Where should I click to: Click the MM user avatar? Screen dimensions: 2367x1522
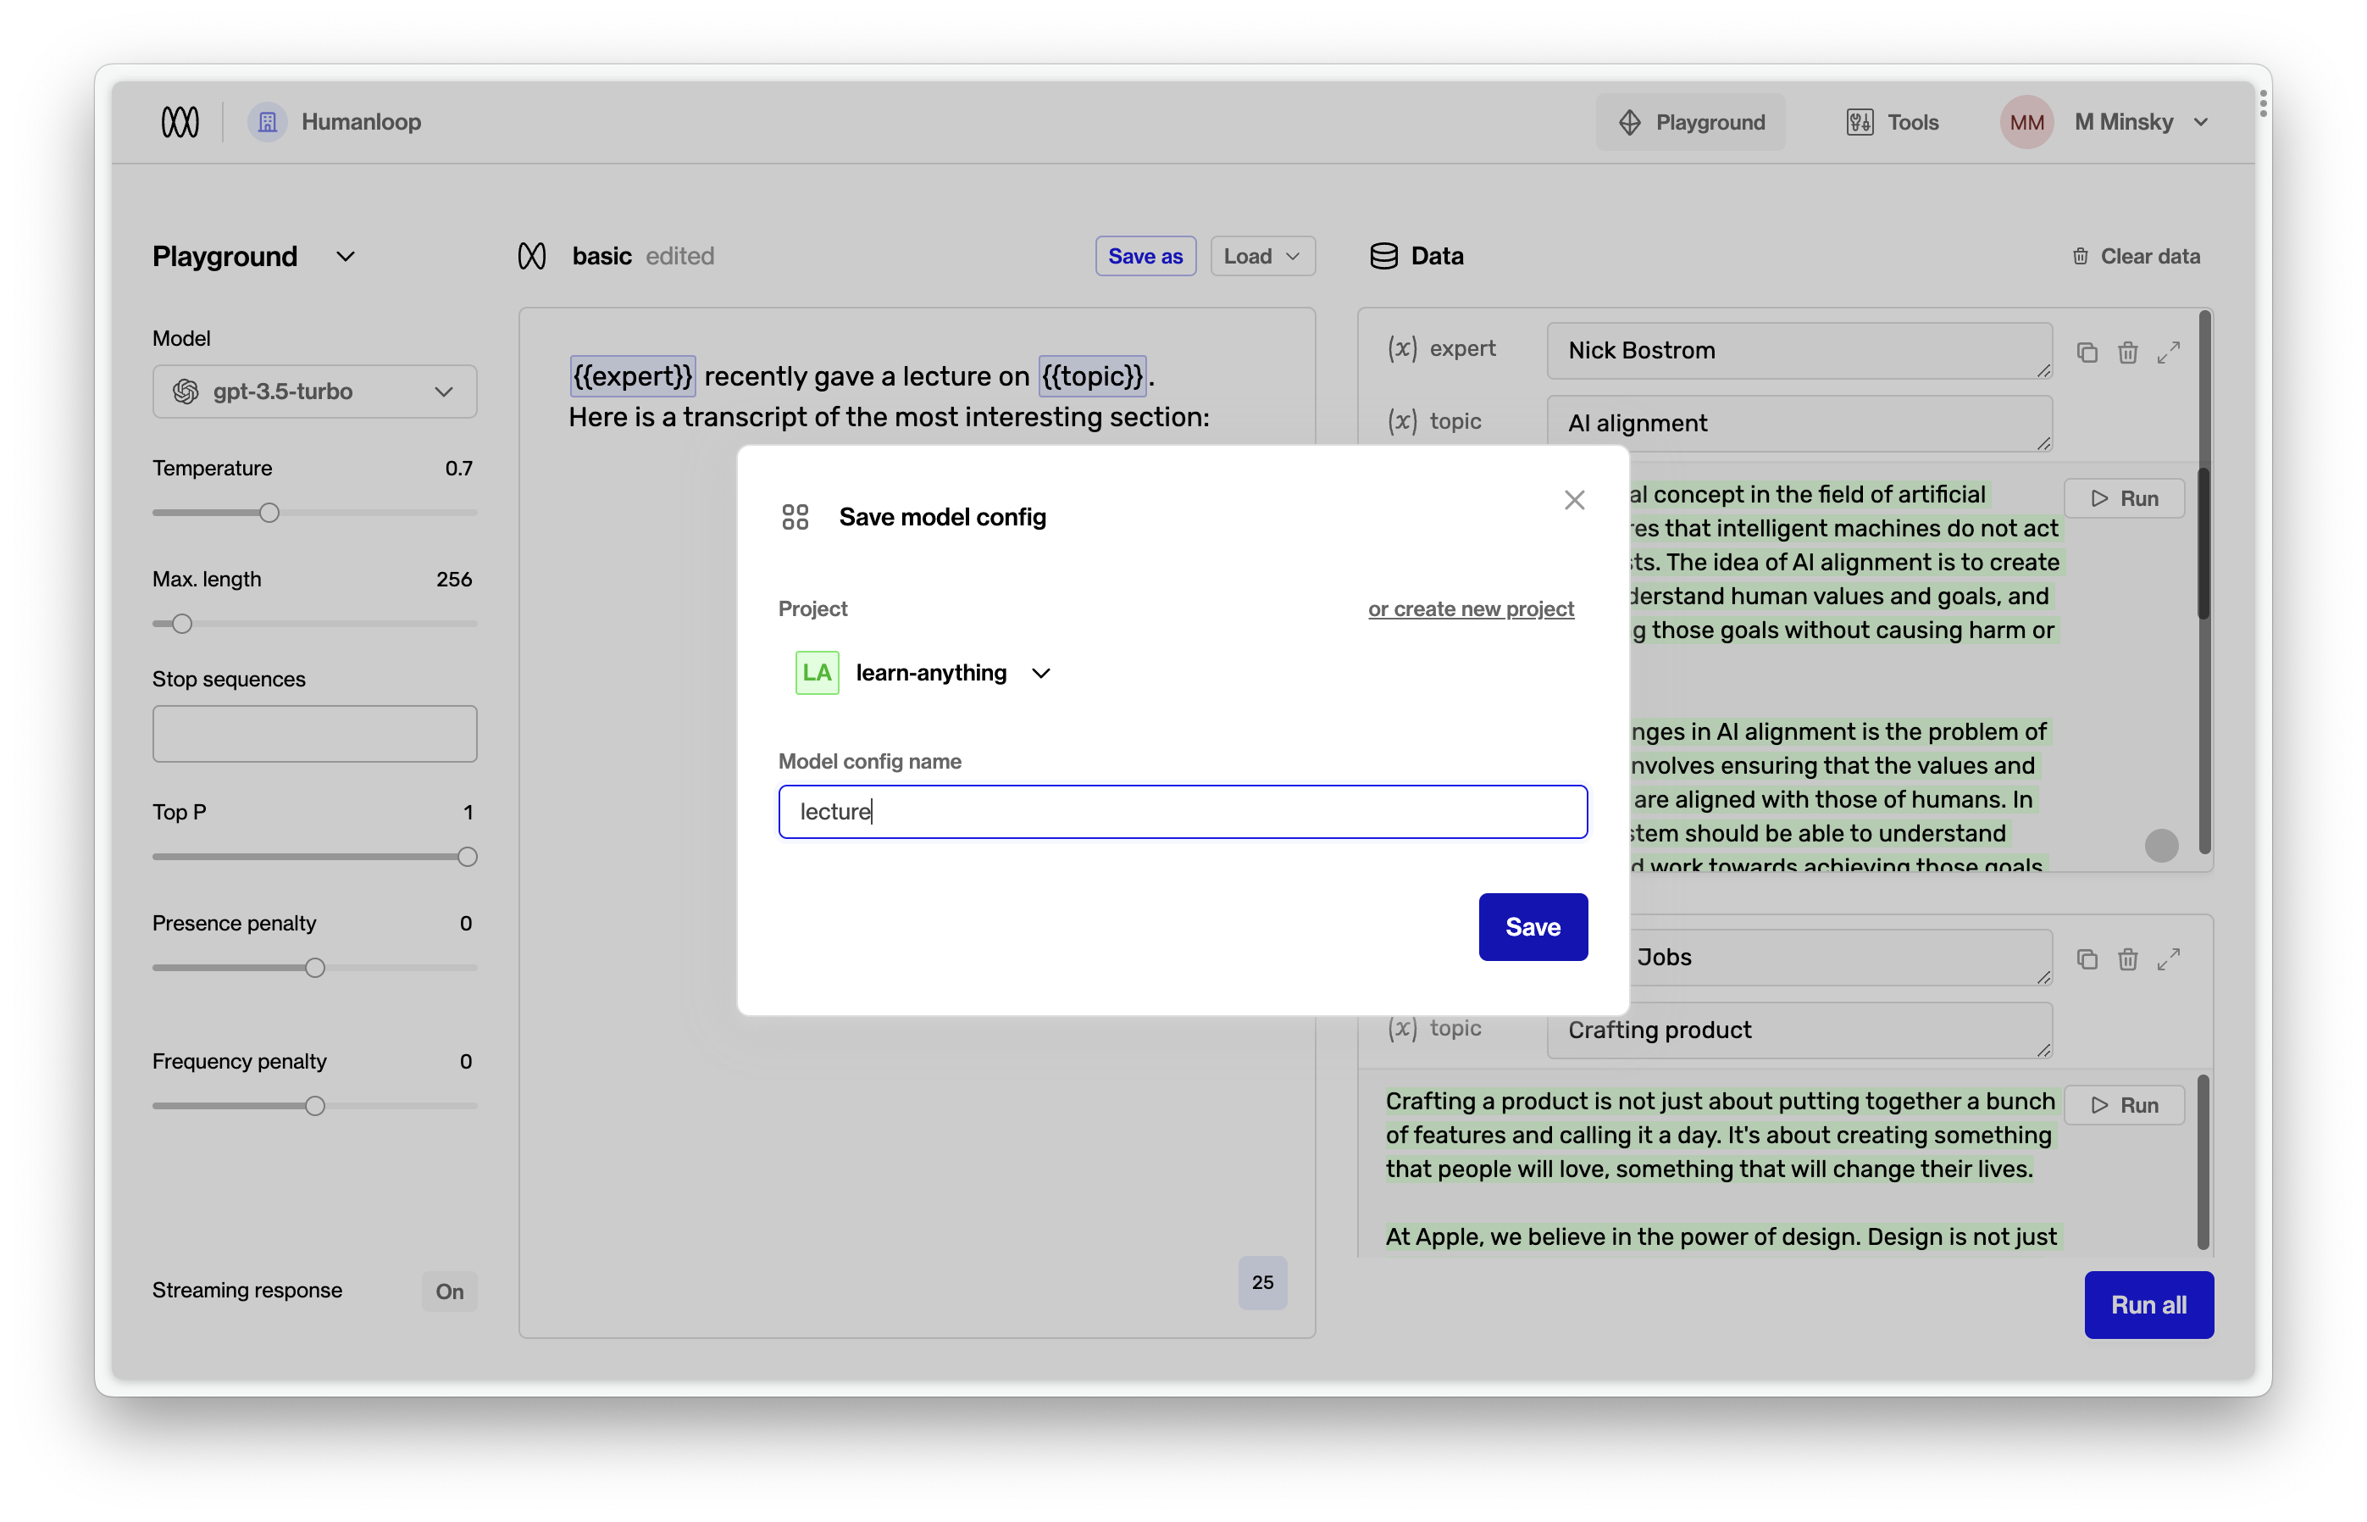[x=2026, y=121]
